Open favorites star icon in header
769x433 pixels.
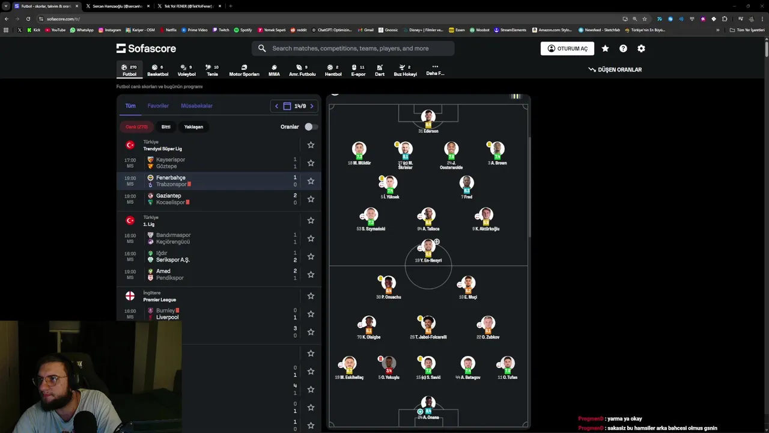605,49
